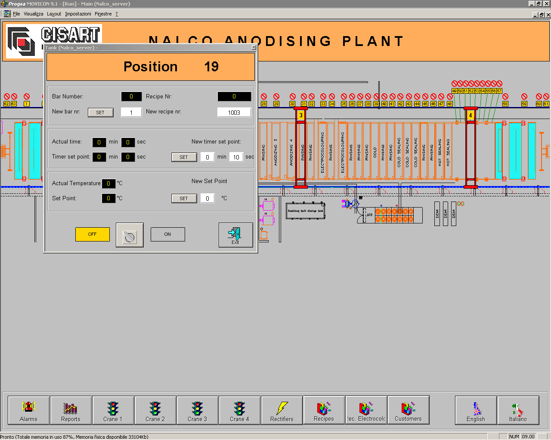Click the Actual Temperature readout
The height and width of the screenshot is (440, 551).
click(x=108, y=183)
